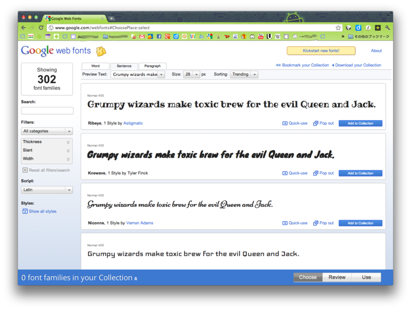
Task: Open the YouTube bookmark icon
Action: click(260, 36)
